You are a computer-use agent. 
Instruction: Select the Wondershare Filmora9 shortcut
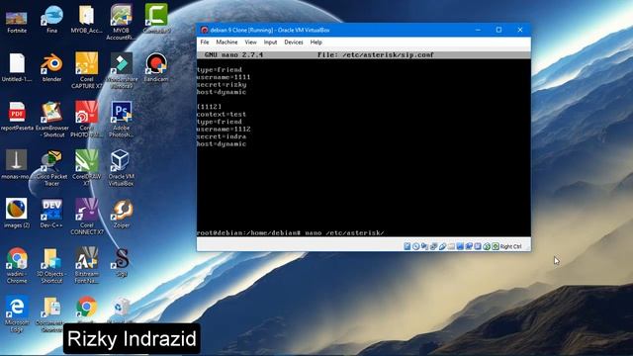click(x=121, y=70)
